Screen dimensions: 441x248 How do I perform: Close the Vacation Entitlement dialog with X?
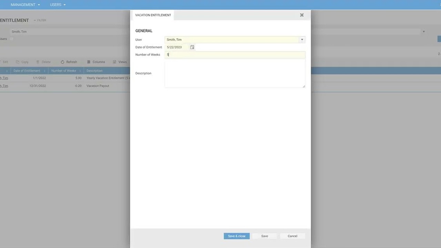(x=302, y=15)
